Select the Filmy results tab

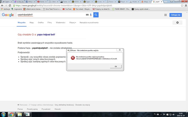tap(50, 23)
